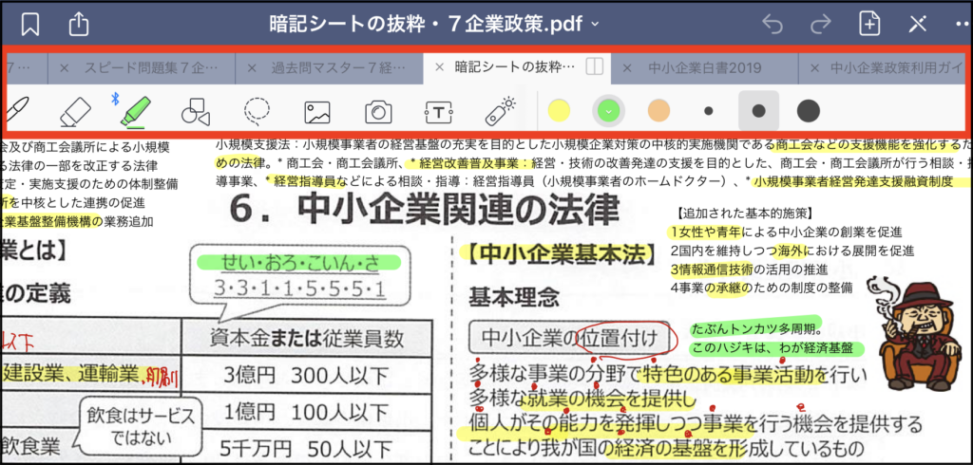The height and width of the screenshot is (465, 973).
Task: Select the Text box tool
Action: (437, 112)
